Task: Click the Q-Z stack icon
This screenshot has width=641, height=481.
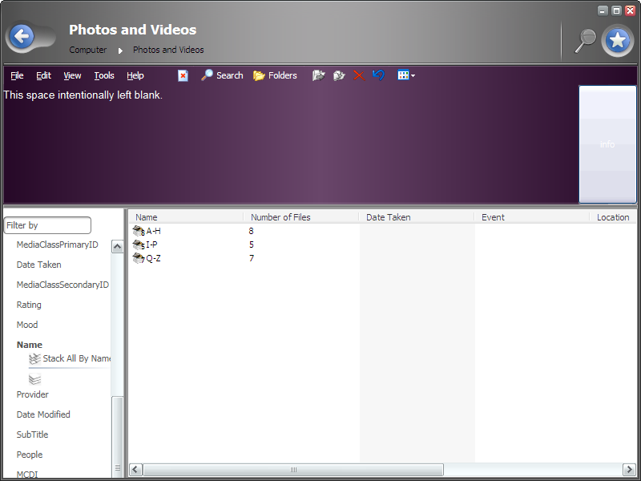Action: pos(139,258)
